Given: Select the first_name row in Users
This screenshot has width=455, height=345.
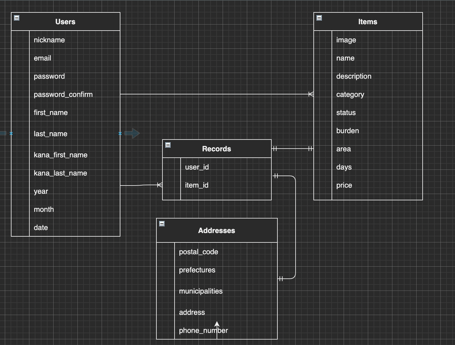Looking at the screenshot, I should point(66,112).
